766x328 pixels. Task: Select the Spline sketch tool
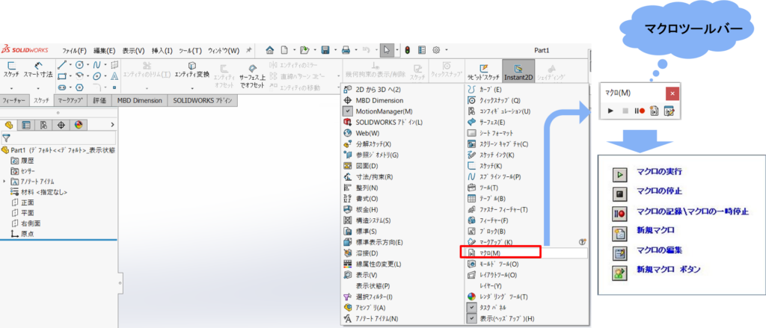pyautogui.click(x=96, y=64)
